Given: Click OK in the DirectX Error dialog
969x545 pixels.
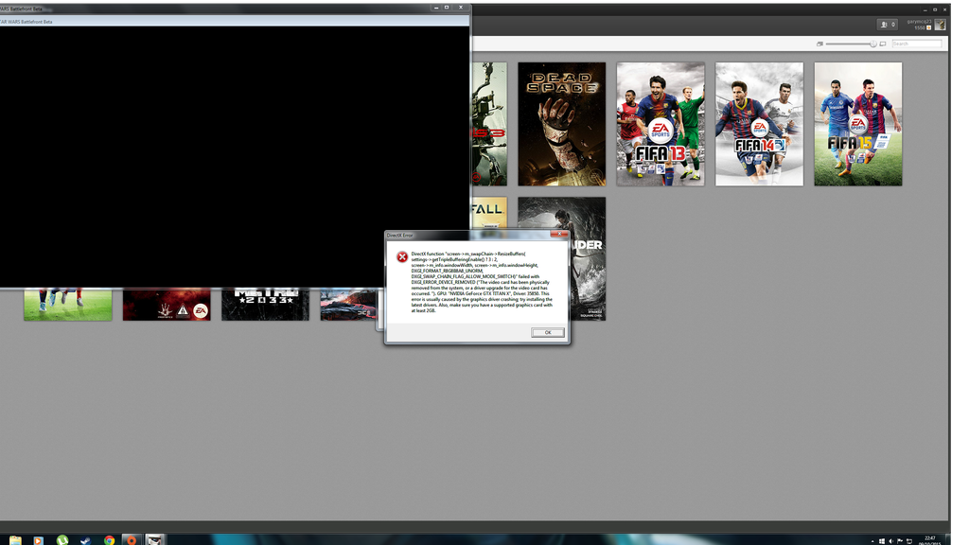Looking at the screenshot, I should coord(547,333).
